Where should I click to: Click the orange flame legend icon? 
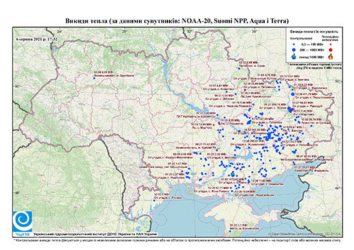pyautogui.click(x=331, y=56)
